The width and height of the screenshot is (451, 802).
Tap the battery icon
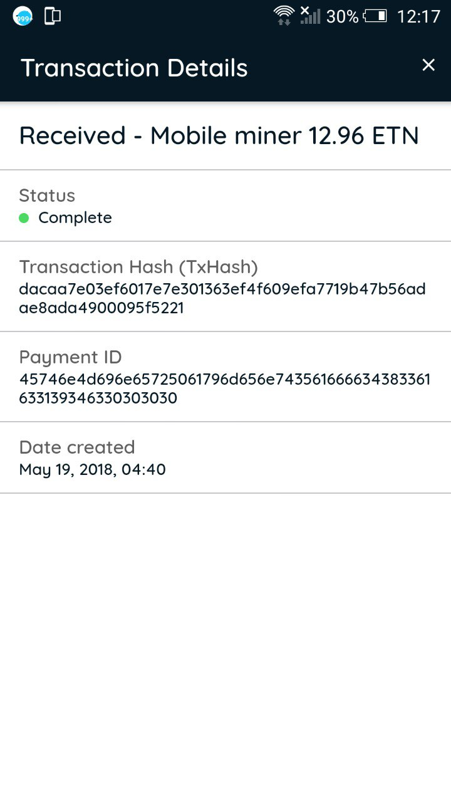click(x=375, y=16)
